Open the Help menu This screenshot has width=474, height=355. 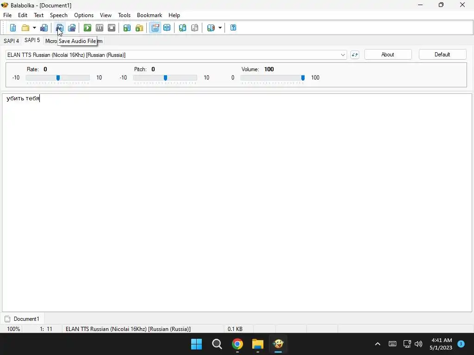pyautogui.click(x=174, y=15)
